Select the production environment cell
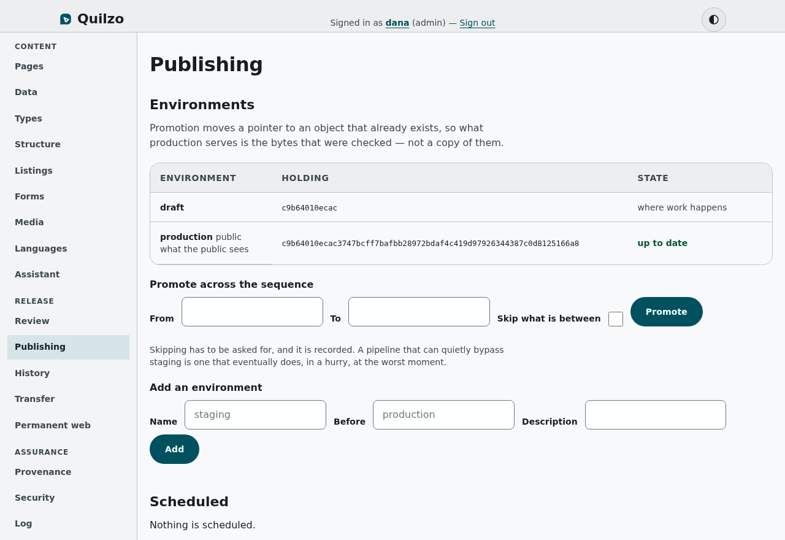 point(211,243)
